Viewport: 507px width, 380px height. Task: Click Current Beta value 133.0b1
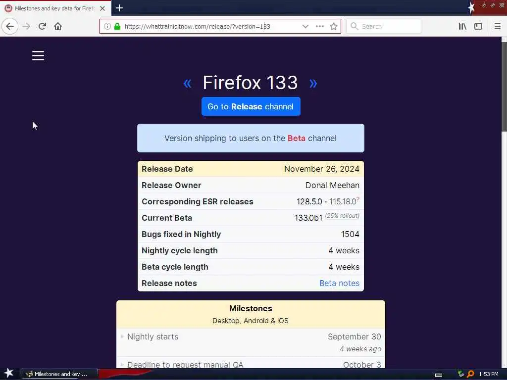coord(308,218)
